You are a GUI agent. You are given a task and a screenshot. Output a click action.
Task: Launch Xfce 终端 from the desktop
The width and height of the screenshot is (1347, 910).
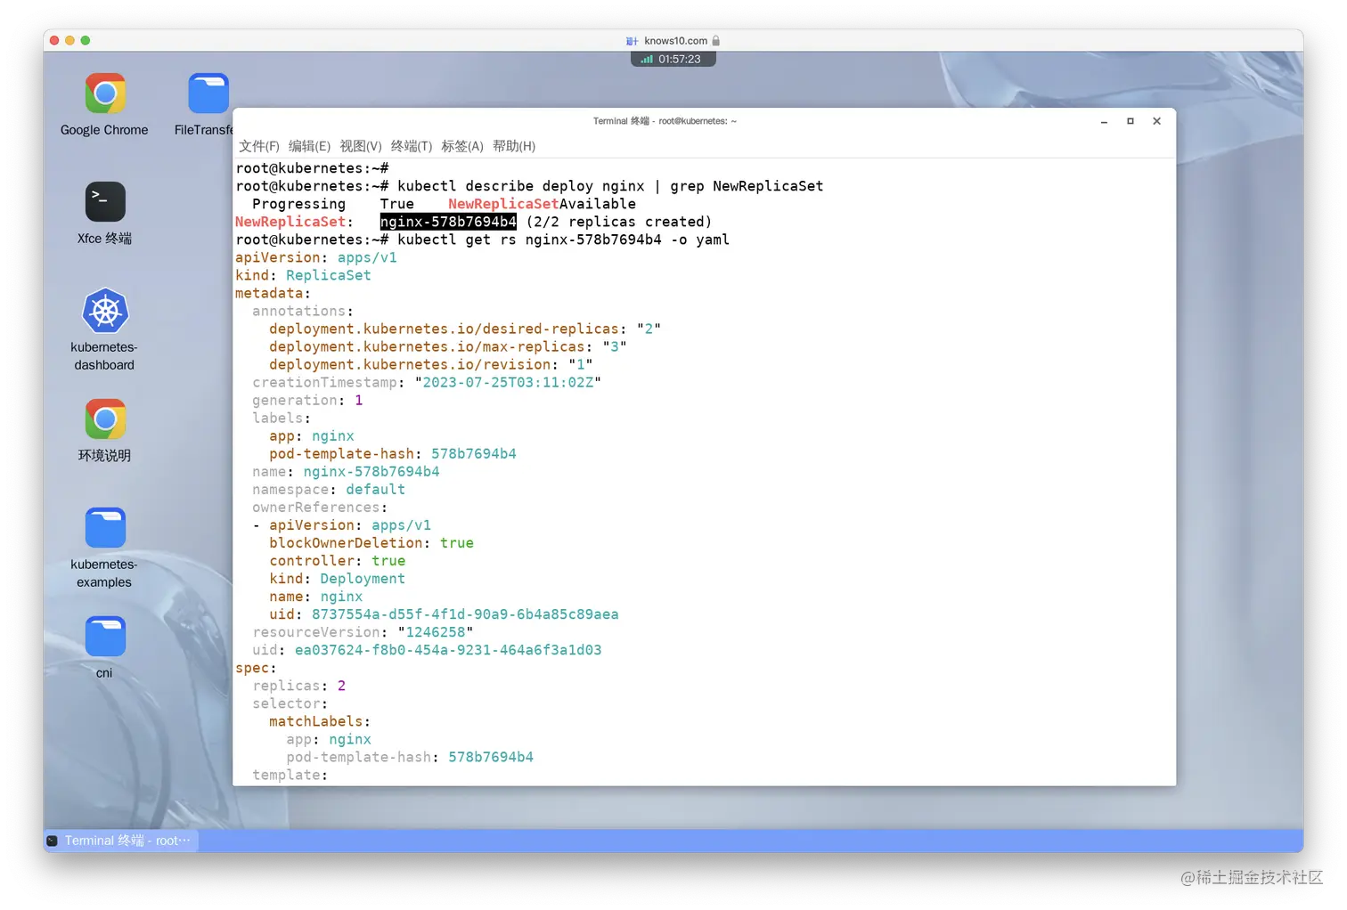coord(104,201)
